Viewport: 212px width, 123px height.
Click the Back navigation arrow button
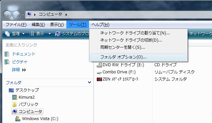point(7,15)
